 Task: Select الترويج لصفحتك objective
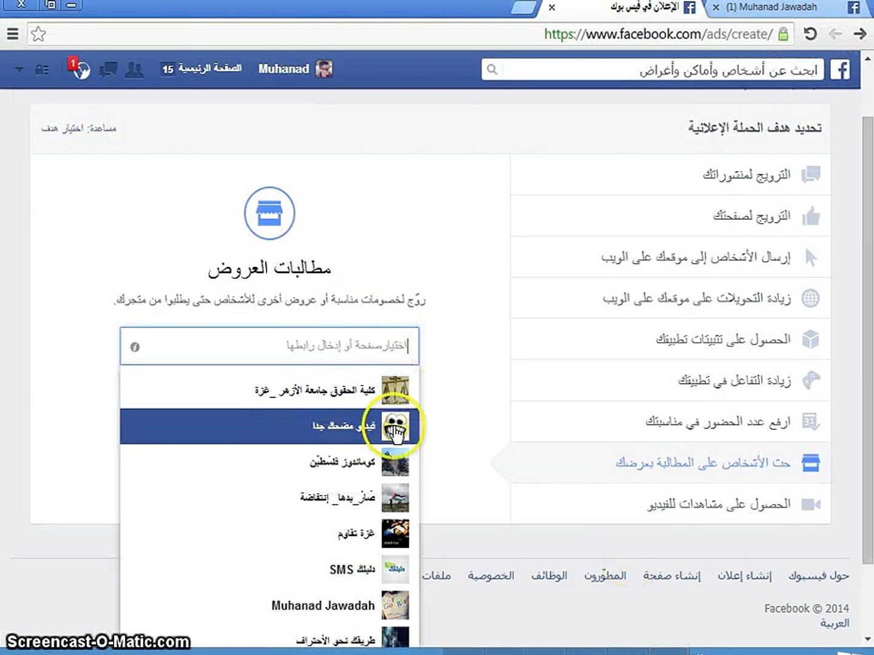pos(671,216)
